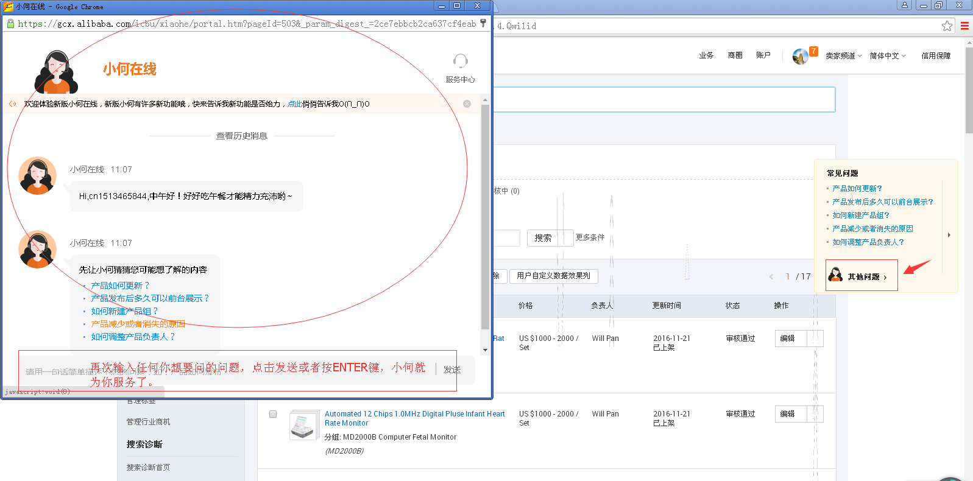Click the 编辑 button for 2016-11-21 first row

tap(791, 339)
